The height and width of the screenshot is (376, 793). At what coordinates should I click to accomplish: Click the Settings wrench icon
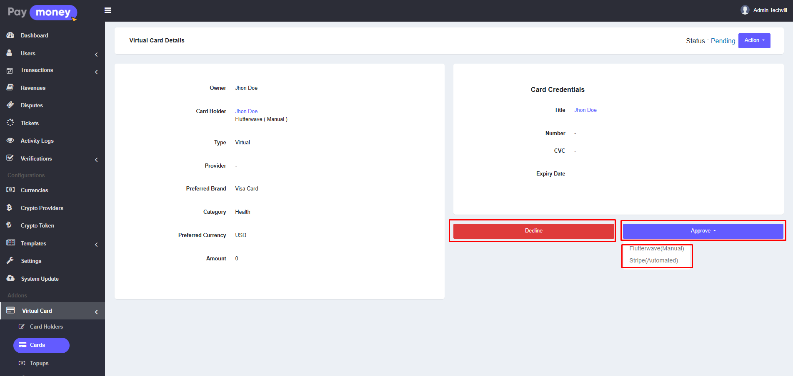[10, 261]
